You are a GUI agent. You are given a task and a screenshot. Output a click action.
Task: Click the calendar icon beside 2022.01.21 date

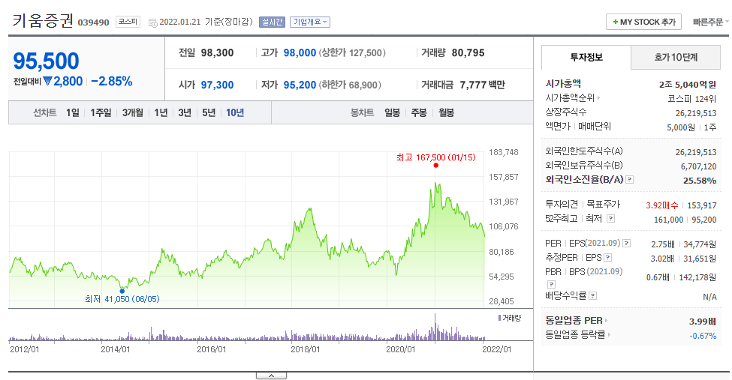[x=152, y=22]
